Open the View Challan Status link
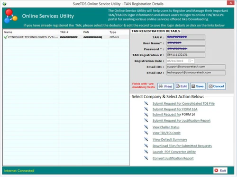237x177 pixels. pos(166,127)
